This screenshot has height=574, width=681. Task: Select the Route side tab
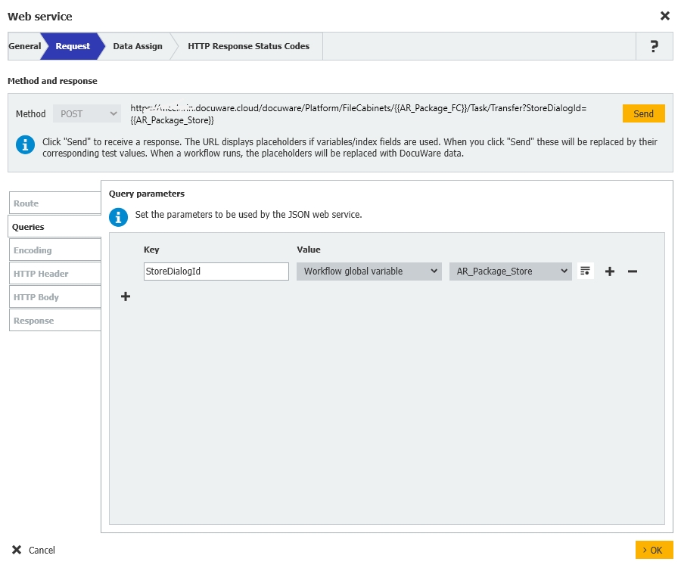point(54,203)
